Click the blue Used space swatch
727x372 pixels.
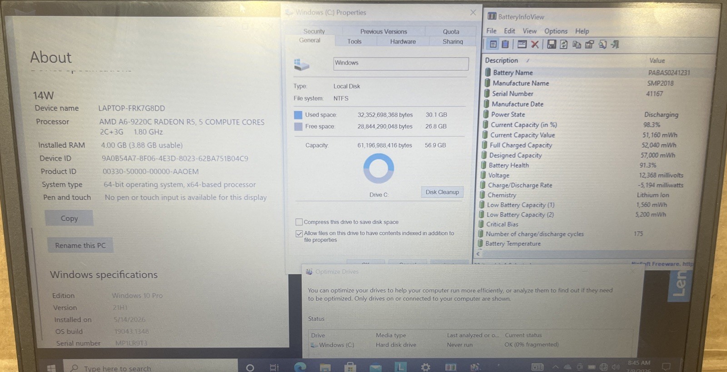tap(298, 115)
